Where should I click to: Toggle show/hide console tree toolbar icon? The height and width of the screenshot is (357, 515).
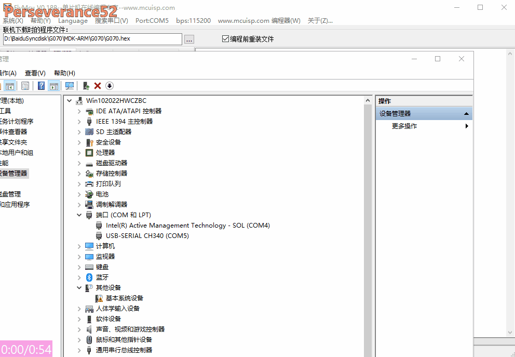click(10, 86)
